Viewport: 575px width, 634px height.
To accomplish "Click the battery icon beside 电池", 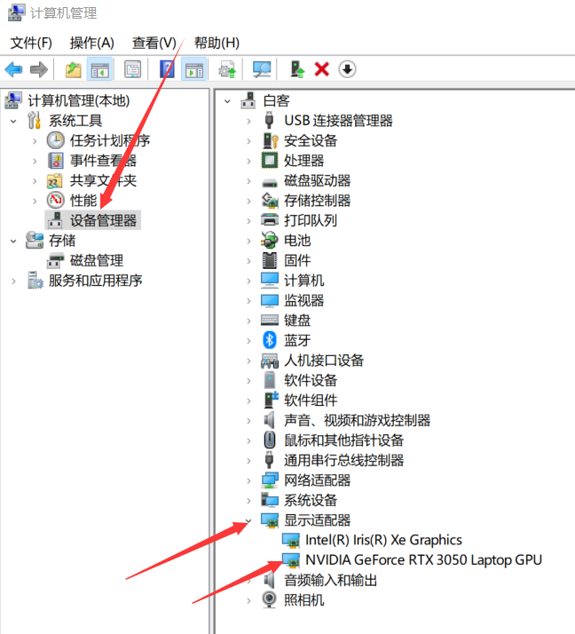I will coord(270,241).
